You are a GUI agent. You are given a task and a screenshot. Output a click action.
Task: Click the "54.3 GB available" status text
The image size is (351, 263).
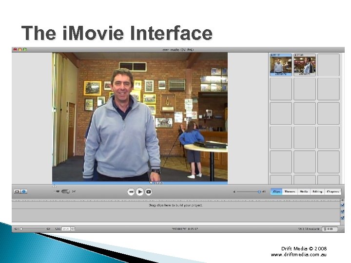(x=309, y=229)
